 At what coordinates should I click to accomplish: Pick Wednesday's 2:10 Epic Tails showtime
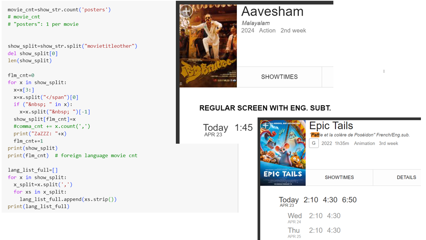point(316,216)
